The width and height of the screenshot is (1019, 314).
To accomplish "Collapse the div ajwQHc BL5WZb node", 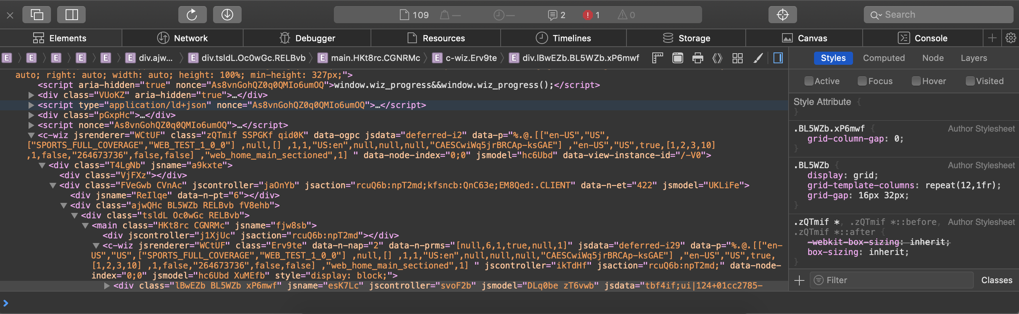I will 63,206.
